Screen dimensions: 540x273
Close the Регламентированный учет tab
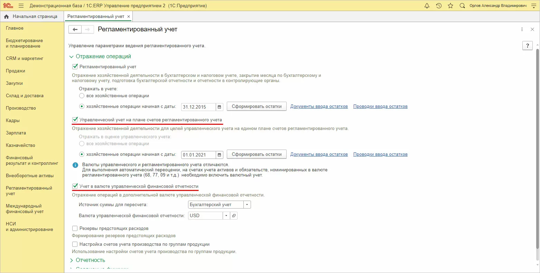pyautogui.click(x=129, y=17)
